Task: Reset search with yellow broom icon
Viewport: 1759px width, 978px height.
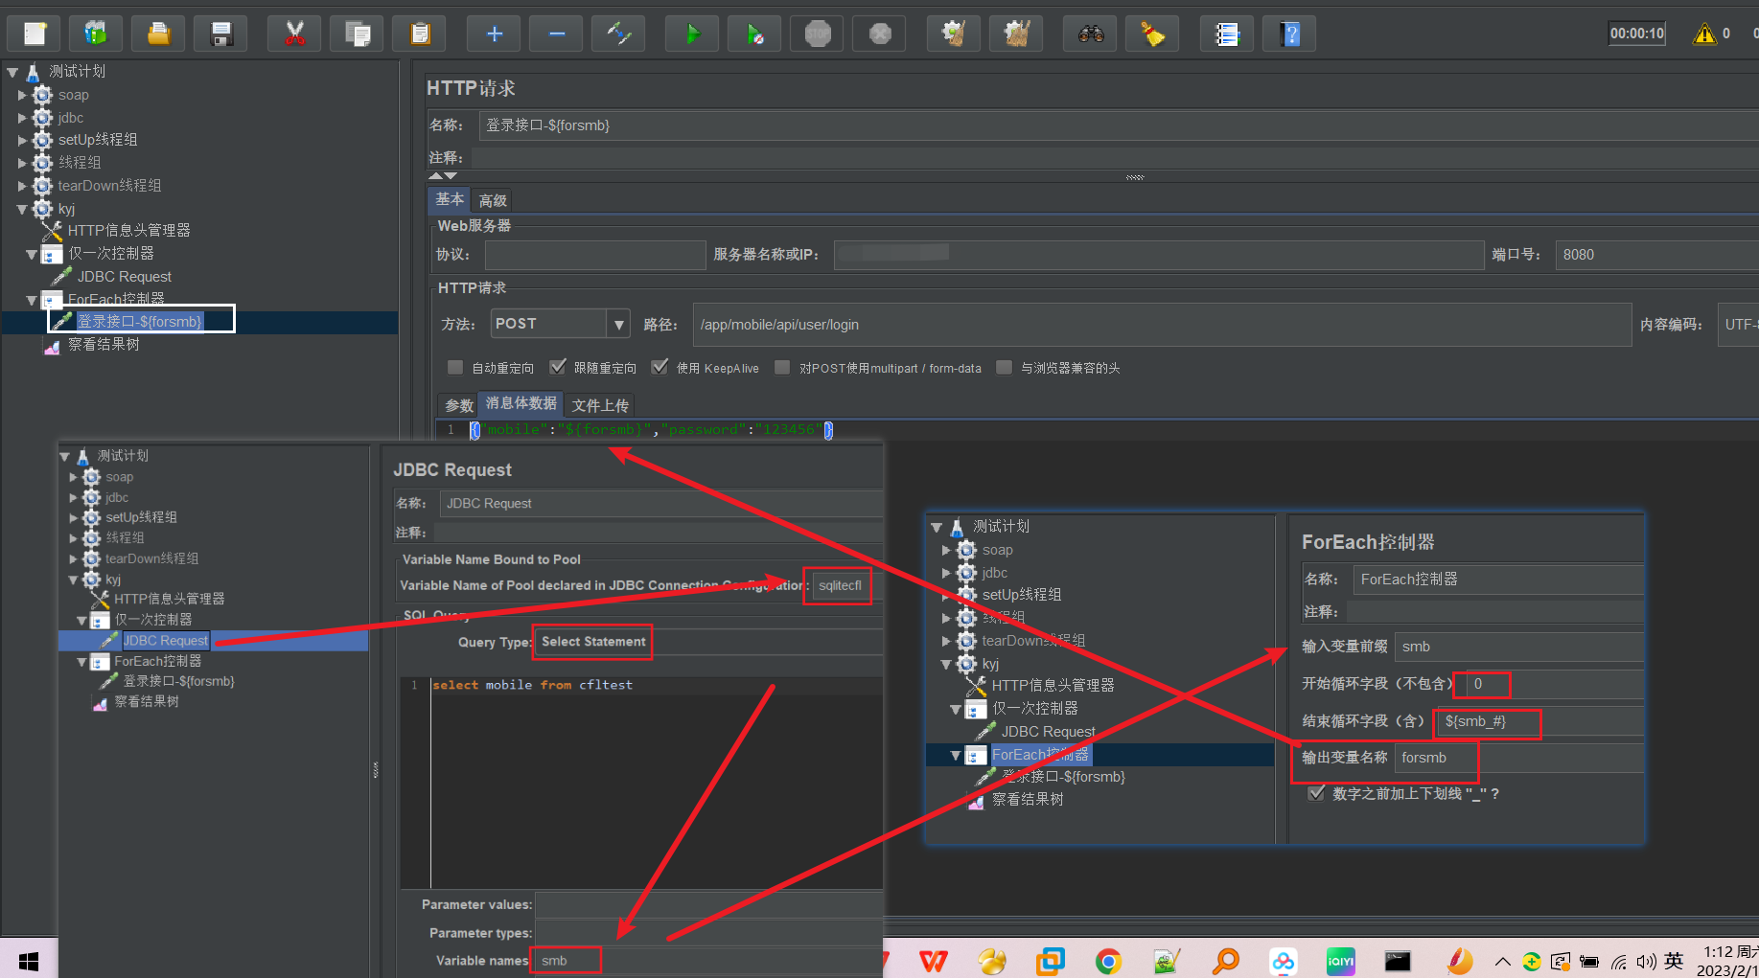Action: point(1152,34)
